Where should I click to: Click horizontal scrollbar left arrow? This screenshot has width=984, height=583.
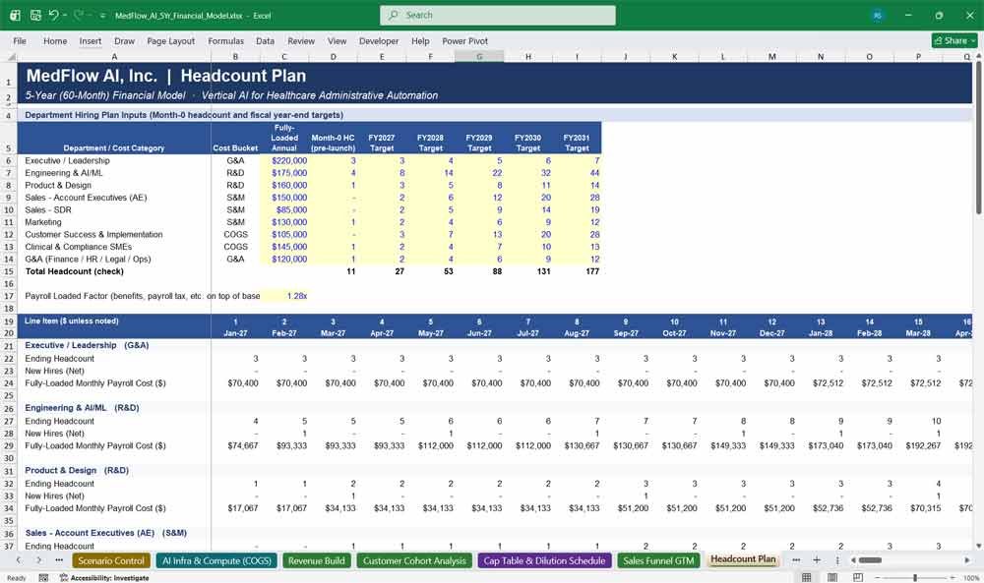click(853, 559)
